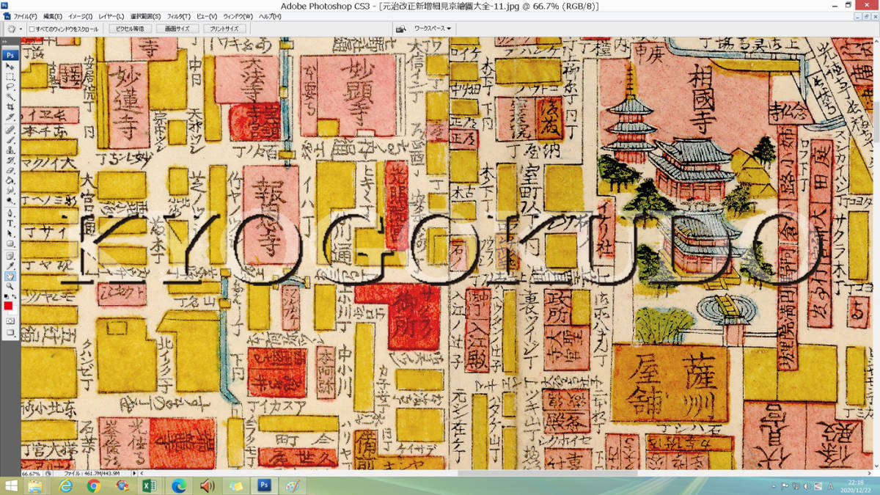Open the フィルタ(T) menu
The height and width of the screenshot is (495, 880).
178,16
